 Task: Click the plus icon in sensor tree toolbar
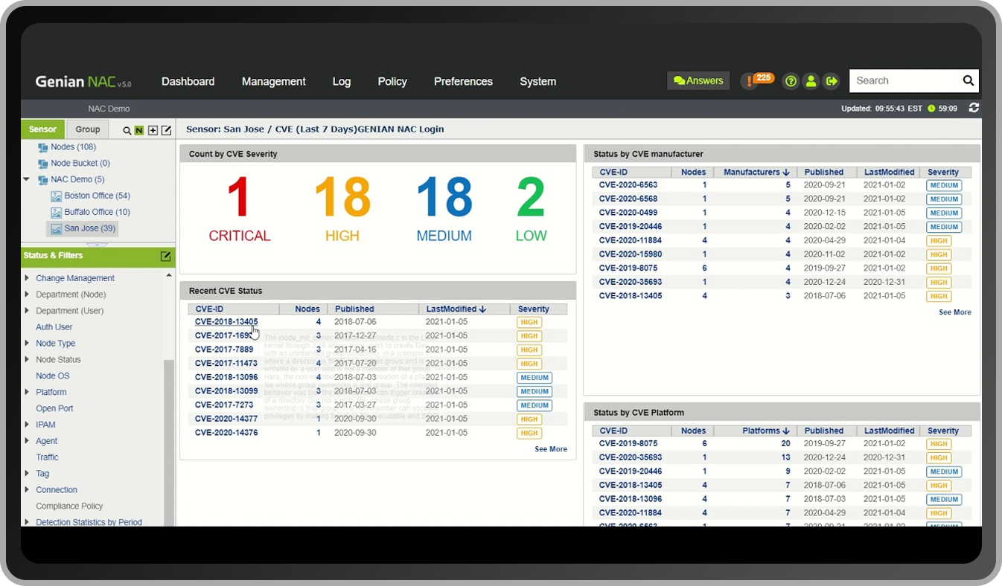[x=153, y=130]
